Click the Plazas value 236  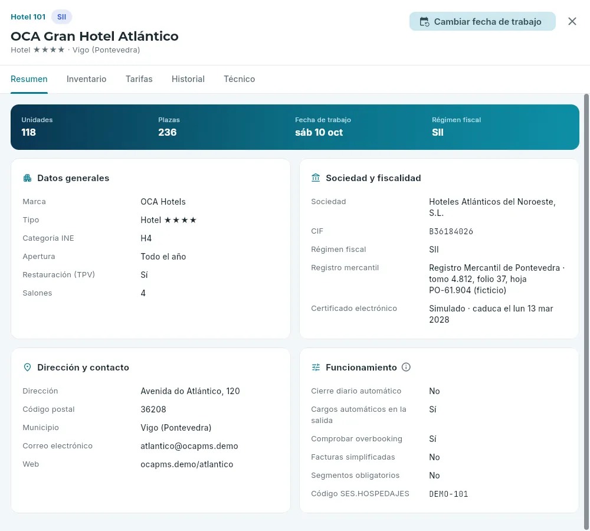tap(168, 133)
